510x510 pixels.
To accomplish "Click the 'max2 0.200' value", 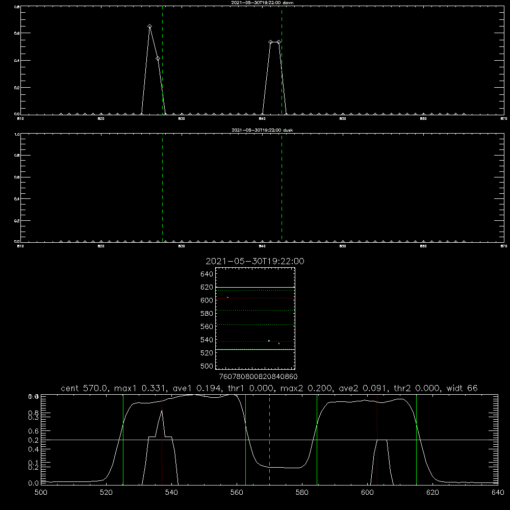I will [307, 388].
